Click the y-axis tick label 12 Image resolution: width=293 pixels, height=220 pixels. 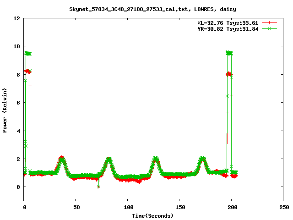click(16, 18)
